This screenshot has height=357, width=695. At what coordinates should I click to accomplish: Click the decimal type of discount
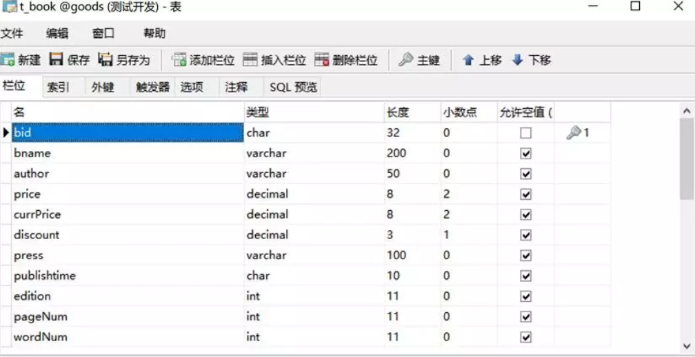(x=314, y=235)
